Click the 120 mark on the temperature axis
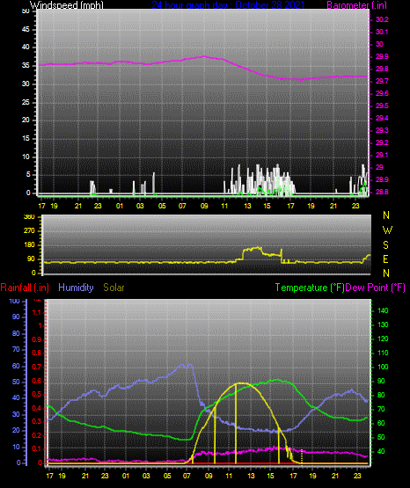Screen dimensions: 410x488 tap(383, 339)
